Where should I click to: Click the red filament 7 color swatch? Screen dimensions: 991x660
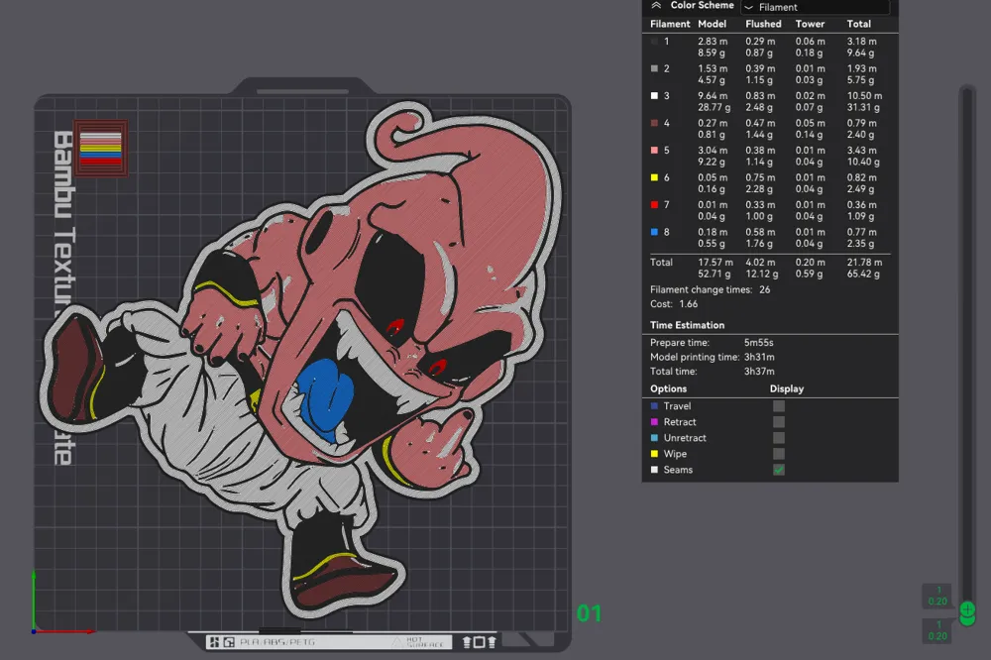coord(654,205)
